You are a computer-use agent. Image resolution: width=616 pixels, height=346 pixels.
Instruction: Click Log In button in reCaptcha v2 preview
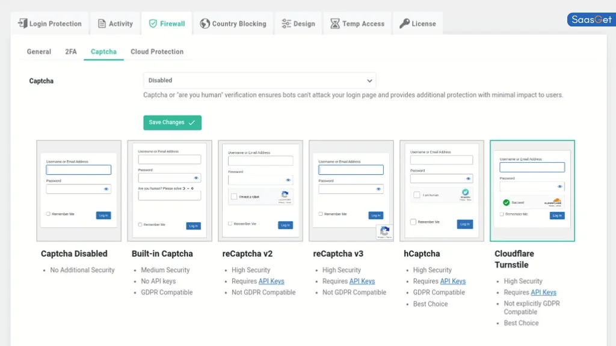[285, 225]
